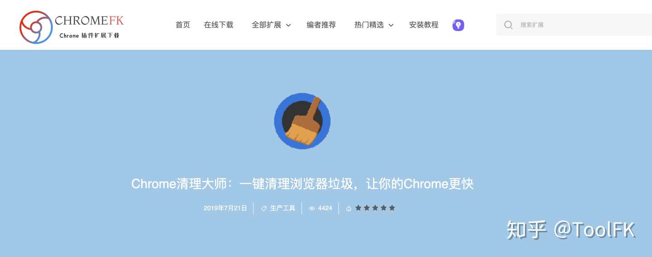Click the first rating star
The width and height of the screenshot is (652, 257).
359,208
